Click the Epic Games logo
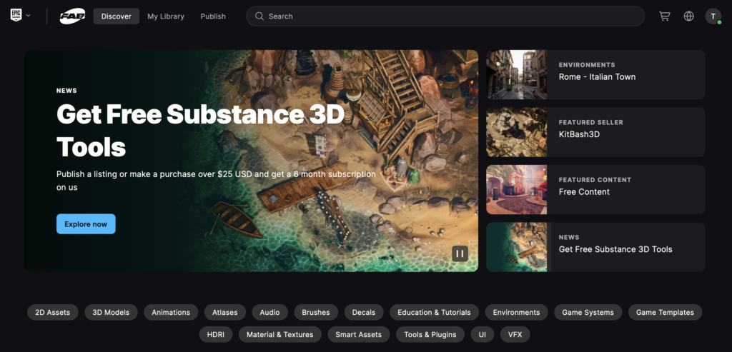The height and width of the screenshot is (352, 732). (x=16, y=15)
